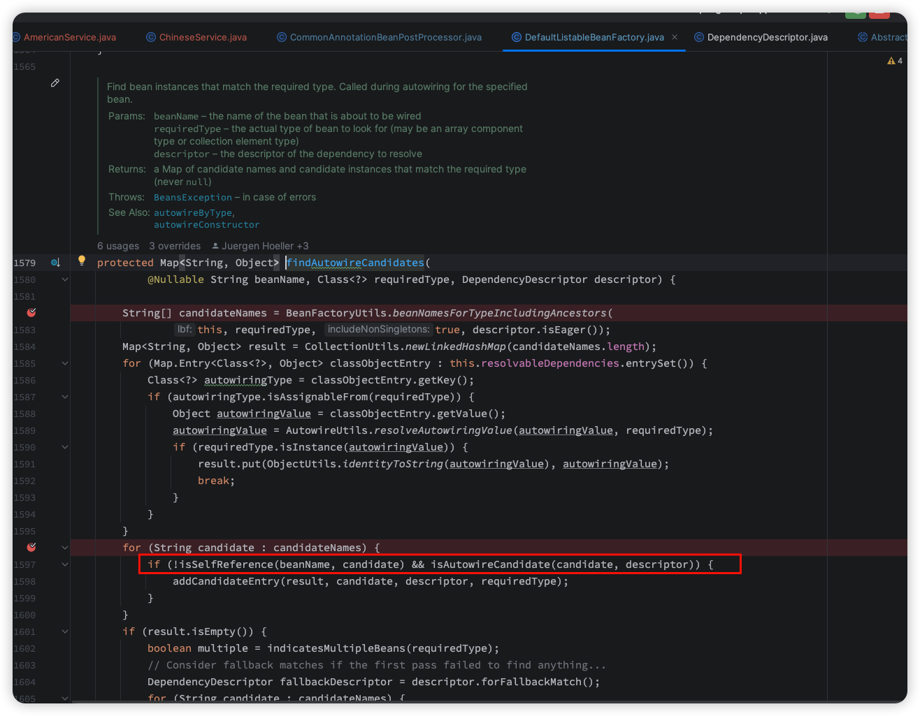
Task: Click the horizontal scrollbar at the editor bottom
Action: [x=447, y=701]
